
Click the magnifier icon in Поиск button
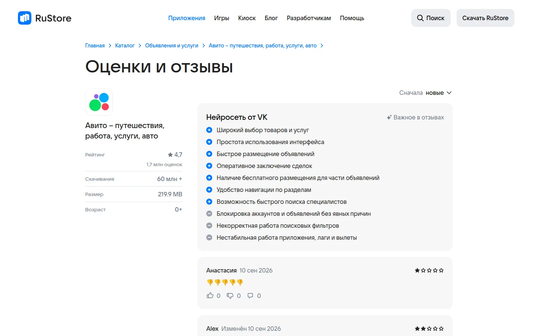click(x=420, y=18)
